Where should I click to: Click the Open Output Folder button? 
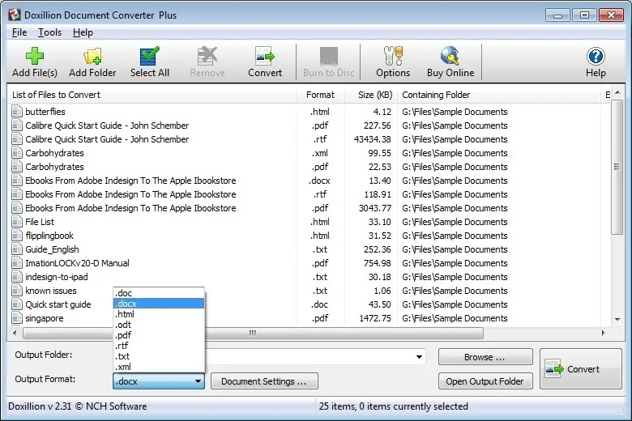pyautogui.click(x=485, y=381)
